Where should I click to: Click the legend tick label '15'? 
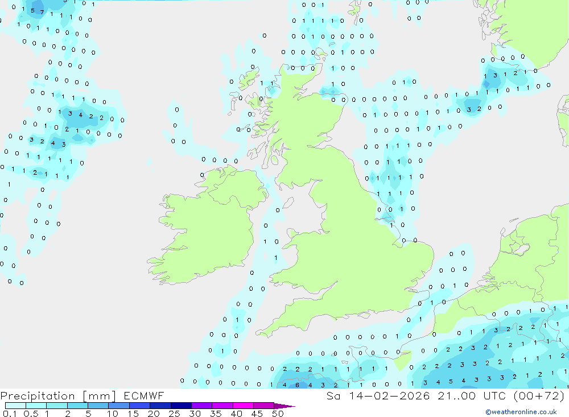click(x=133, y=414)
